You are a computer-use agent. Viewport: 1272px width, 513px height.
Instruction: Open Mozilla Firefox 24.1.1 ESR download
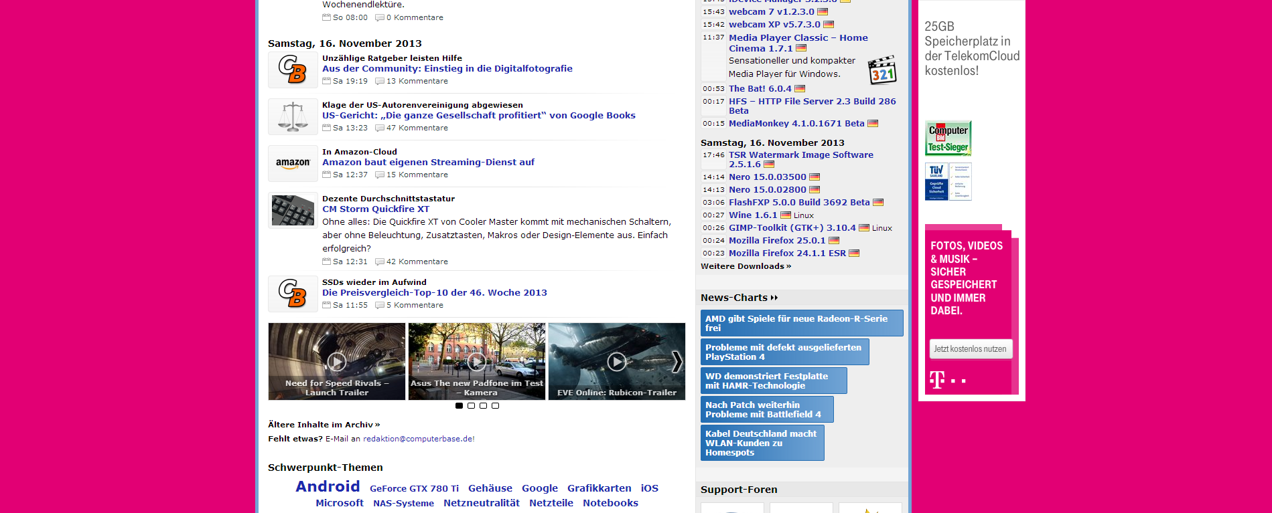[787, 253]
